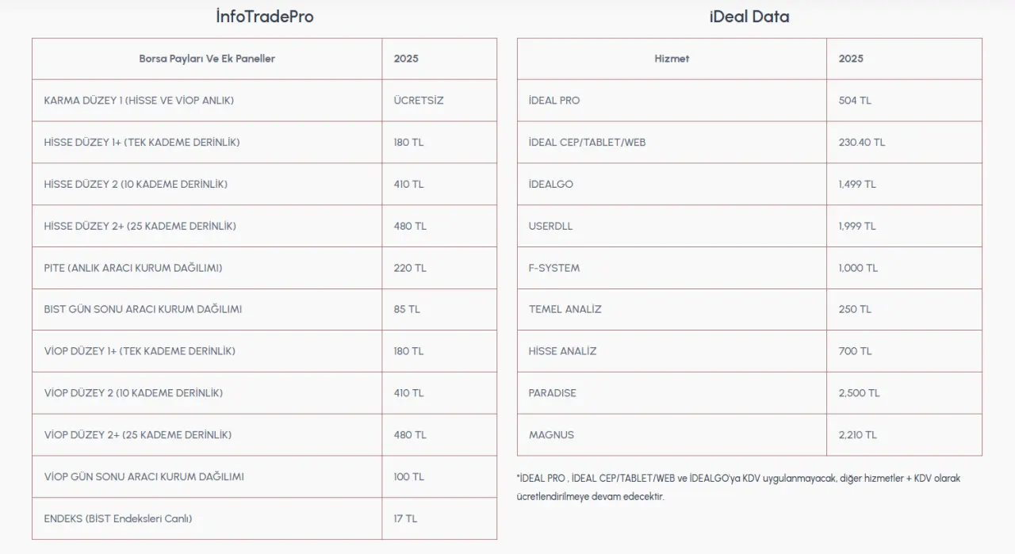The width and height of the screenshot is (1015, 554).
Task: Click the 'Borsa Payları Ve Ek Paneller' column header
Action: click(x=207, y=59)
